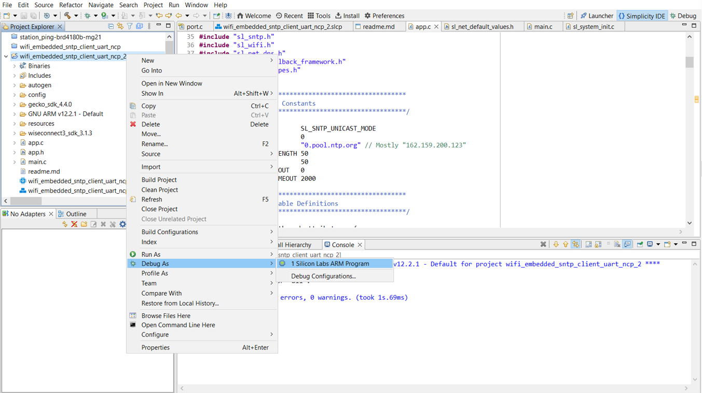
Task: Save all open editors with Save All icon
Action: pyautogui.click(x=33, y=16)
